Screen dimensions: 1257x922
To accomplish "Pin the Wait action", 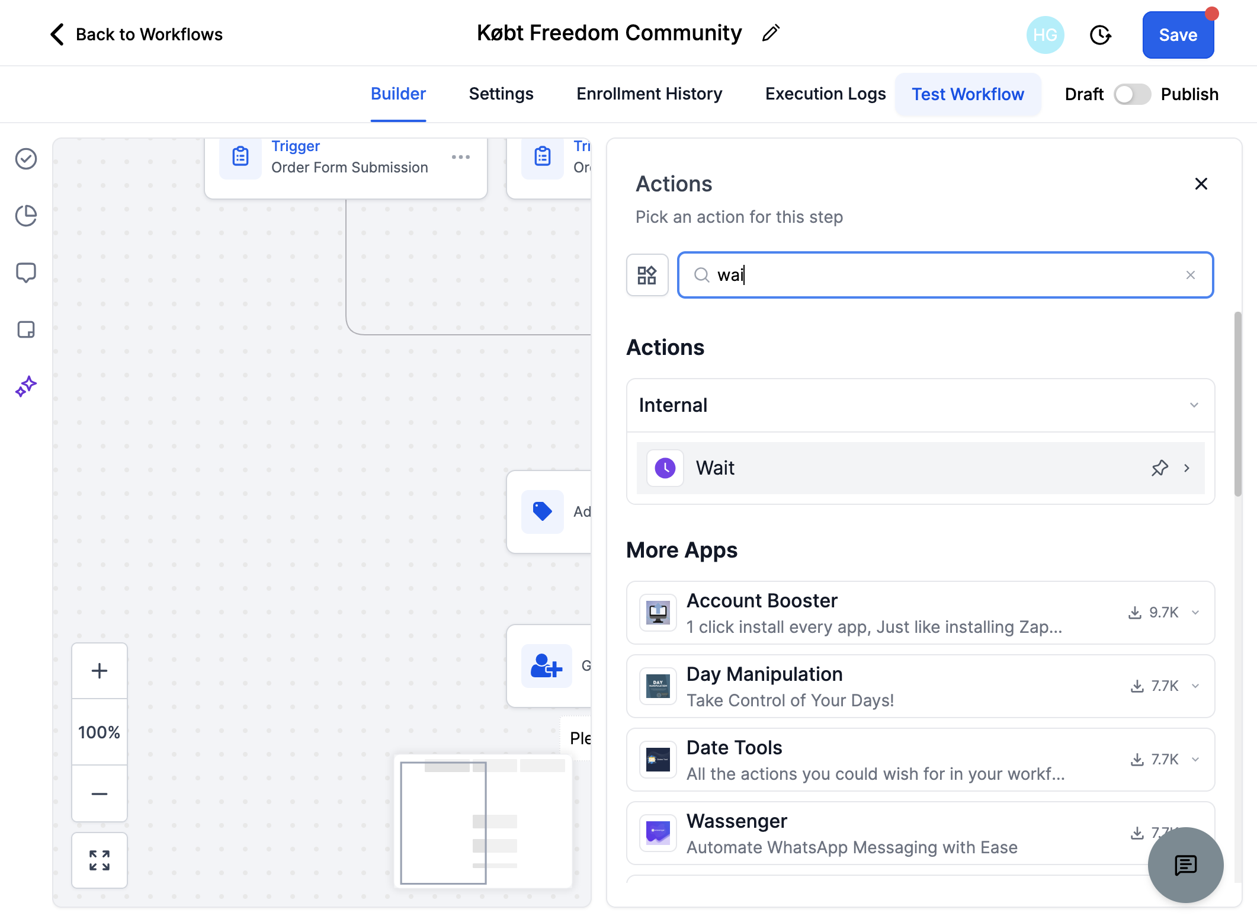I will point(1160,468).
